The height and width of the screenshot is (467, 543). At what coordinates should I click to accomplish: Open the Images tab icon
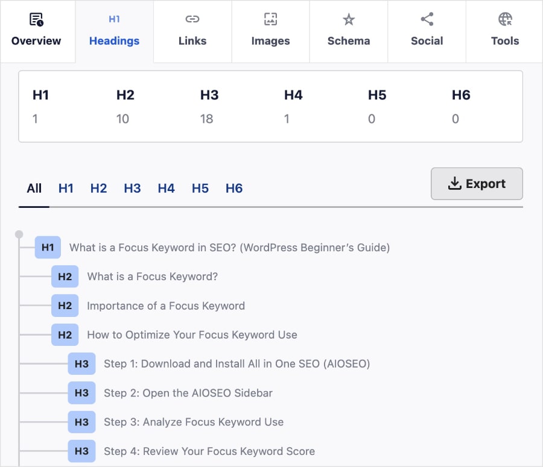(x=270, y=19)
